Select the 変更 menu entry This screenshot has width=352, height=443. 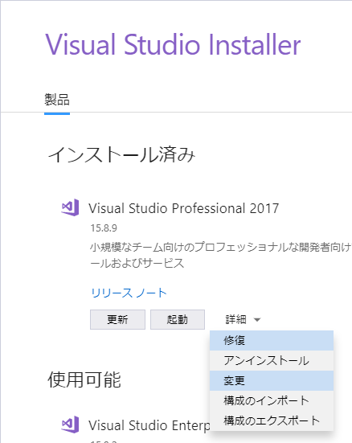(x=272, y=380)
